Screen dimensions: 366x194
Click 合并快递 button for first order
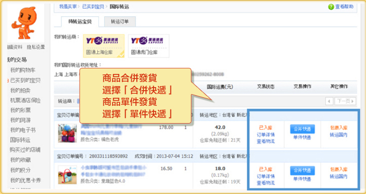(x=302, y=129)
